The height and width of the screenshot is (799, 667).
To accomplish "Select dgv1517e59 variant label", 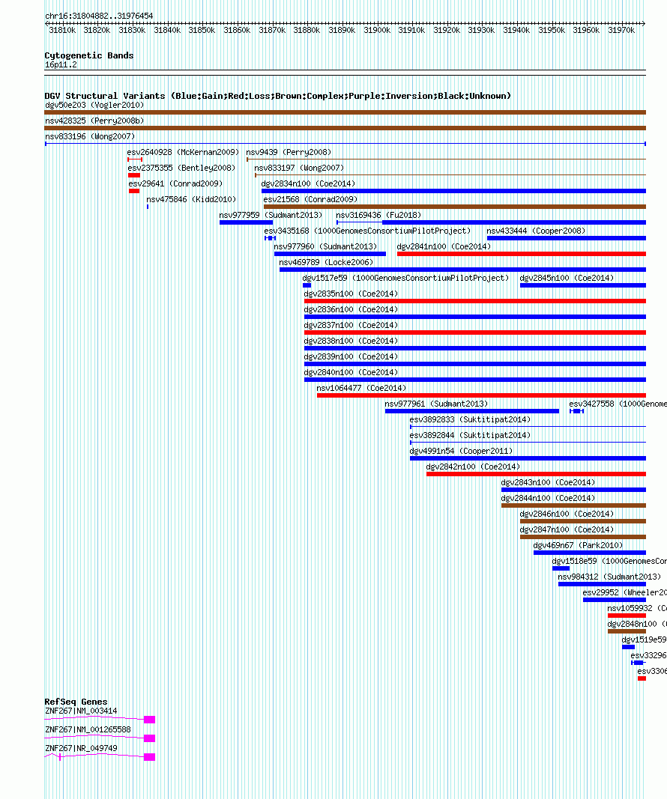I will [x=406, y=279].
